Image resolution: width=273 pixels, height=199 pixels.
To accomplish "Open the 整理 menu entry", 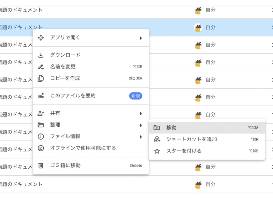I will [55, 125].
